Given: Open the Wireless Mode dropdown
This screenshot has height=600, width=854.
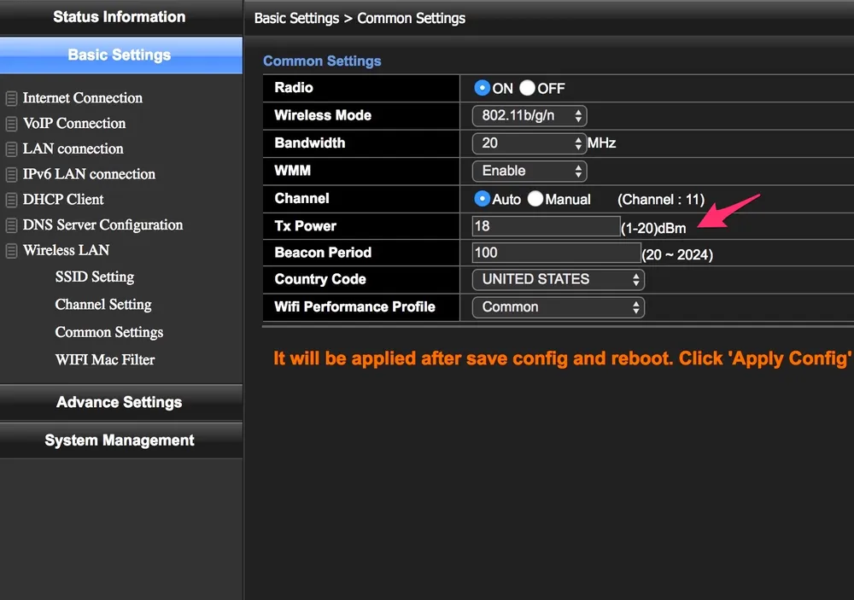Looking at the screenshot, I should pos(529,116).
